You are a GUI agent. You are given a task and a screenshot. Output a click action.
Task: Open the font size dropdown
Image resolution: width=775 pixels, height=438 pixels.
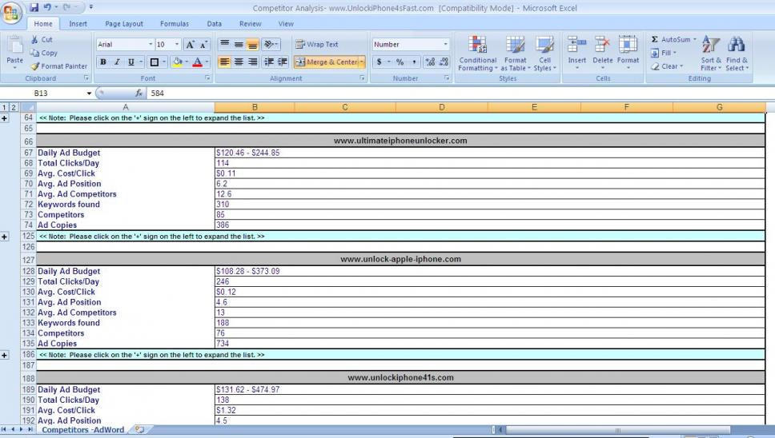(177, 45)
